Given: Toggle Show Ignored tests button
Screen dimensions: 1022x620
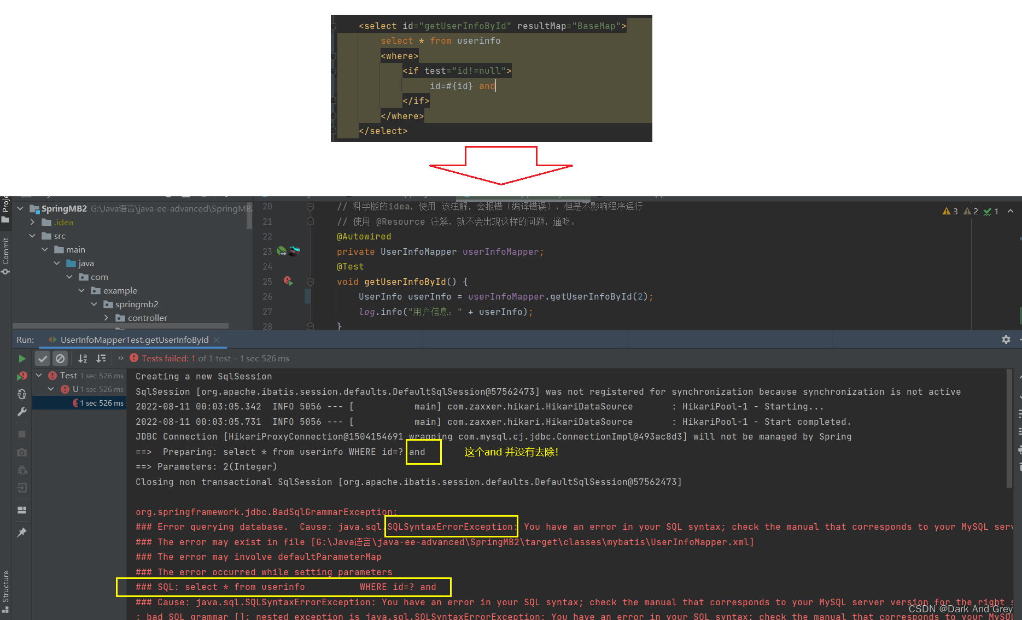Looking at the screenshot, I should 60,359.
